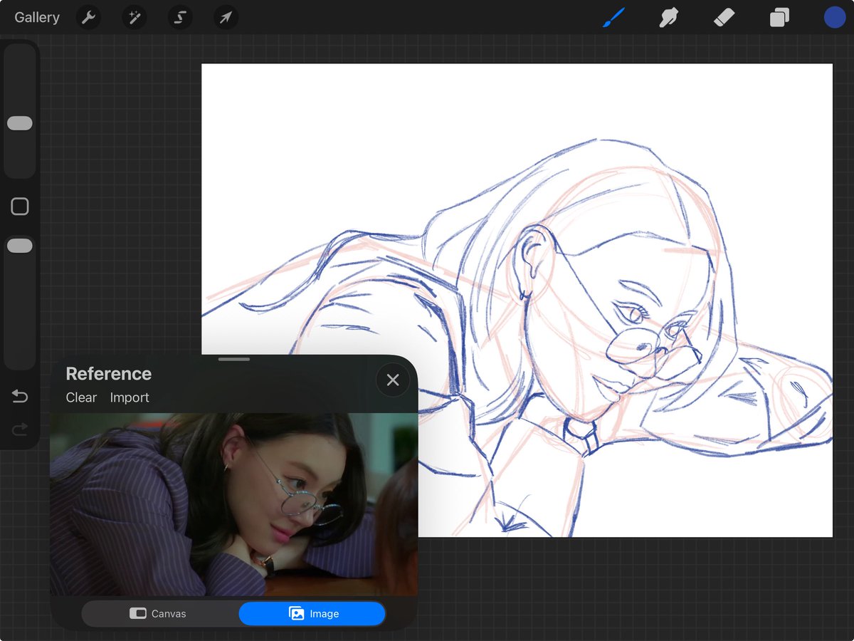Tap the brush opacity slider handle

pyautogui.click(x=20, y=246)
